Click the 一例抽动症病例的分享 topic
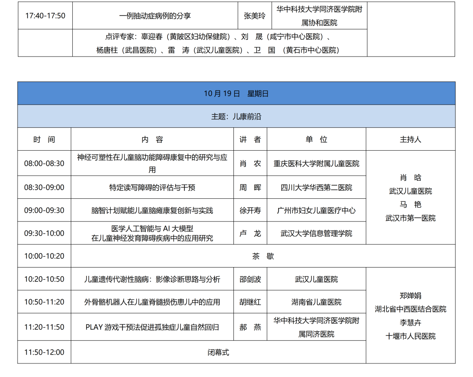 pos(155,16)
